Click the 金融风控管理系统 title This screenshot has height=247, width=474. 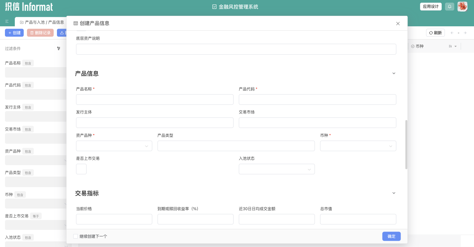[238, 7]
